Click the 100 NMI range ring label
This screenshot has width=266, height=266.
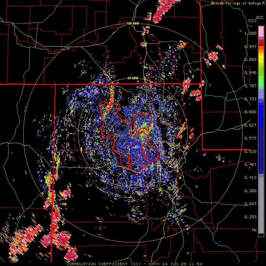133,23
